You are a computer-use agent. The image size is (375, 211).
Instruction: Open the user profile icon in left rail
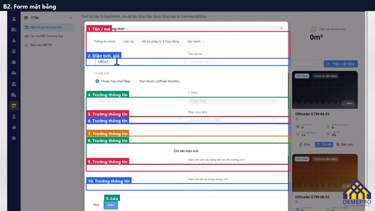[14, 19]
